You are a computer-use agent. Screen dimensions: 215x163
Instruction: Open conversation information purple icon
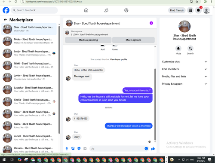coord(151,23)
